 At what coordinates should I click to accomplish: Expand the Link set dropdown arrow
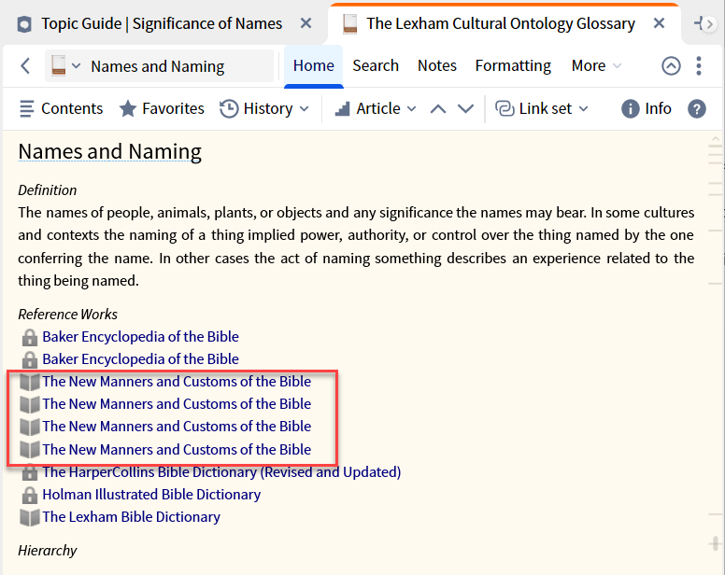click(584, 109)
